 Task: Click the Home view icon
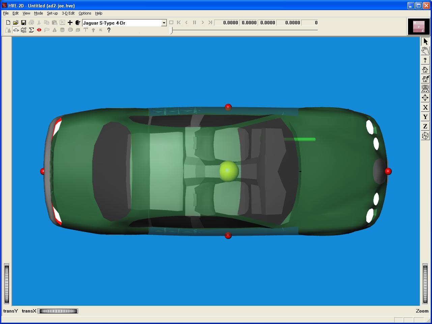point(425,70)
